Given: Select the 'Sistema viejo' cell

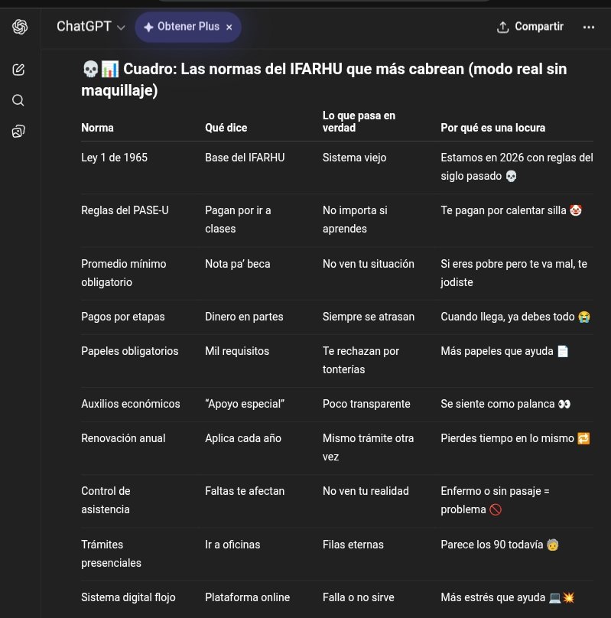Looking at the screenshot, I should pyautogui.click(x=355, y=158).
